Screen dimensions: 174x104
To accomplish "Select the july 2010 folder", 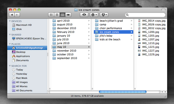I will (x=71, y=39).
